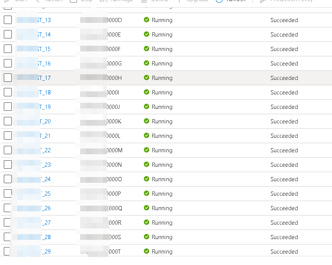Click the Reimage toolbar icon
Viewport: 332px width, 265px height.
tap(101, 1)
